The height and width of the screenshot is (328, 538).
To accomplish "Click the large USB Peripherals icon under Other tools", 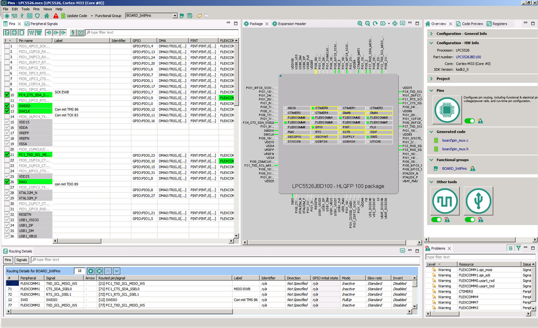I will pos(479,201).
